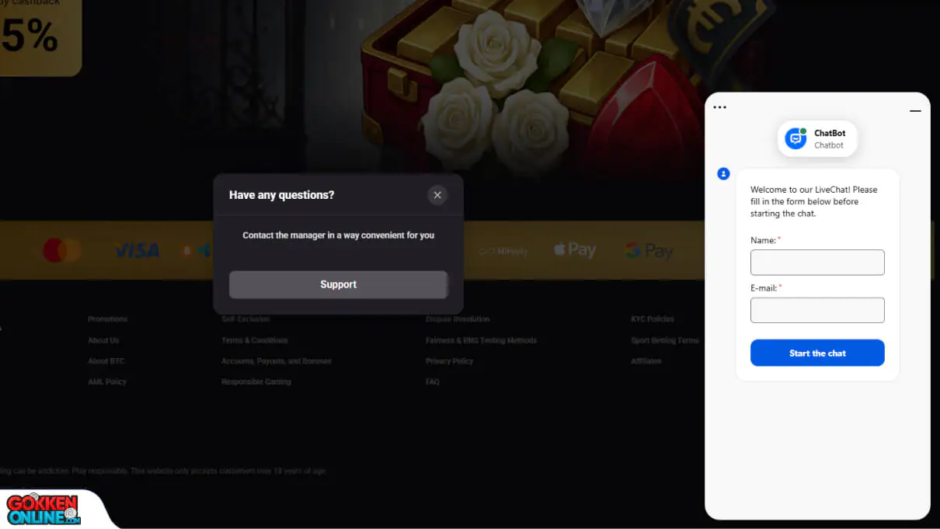The height and width of the screenshot is (529, 940).
Task: Close the Have any questions dialog
Action: [437, 195]
